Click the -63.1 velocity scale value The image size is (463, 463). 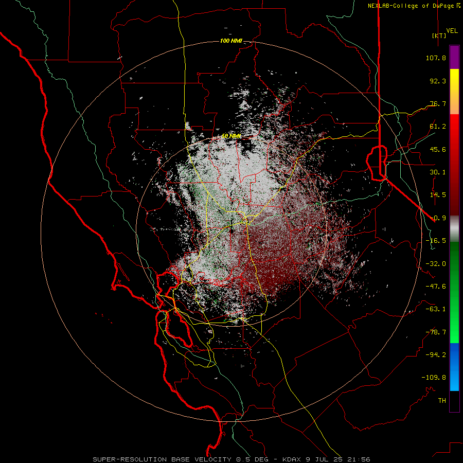click(436, 309)
